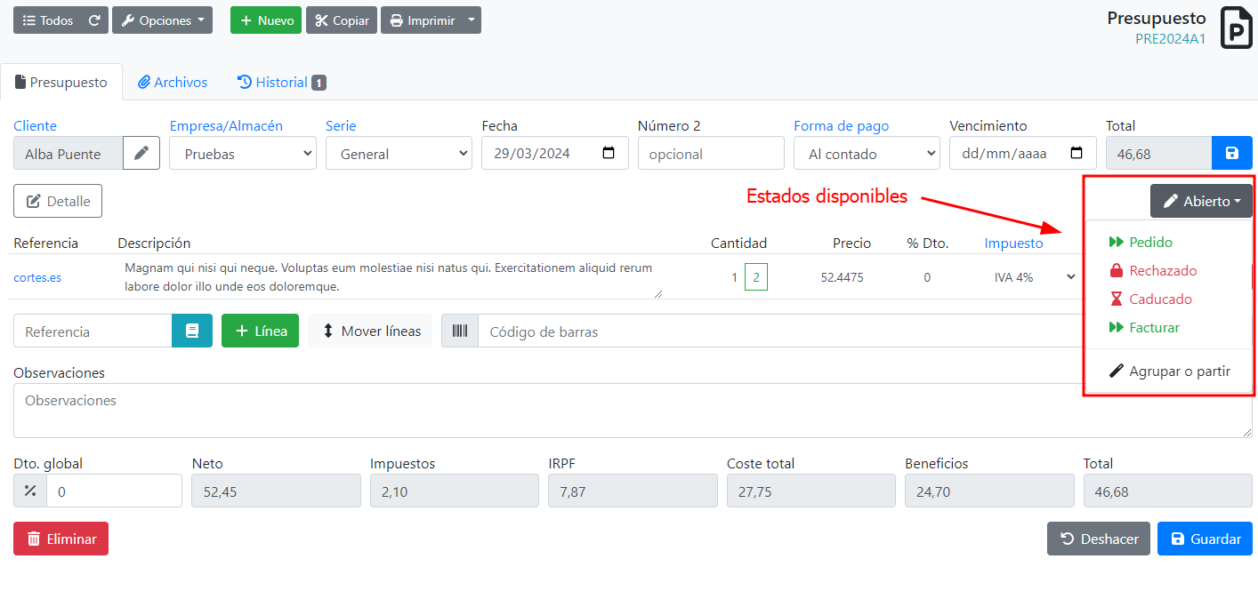
Task: Click the Mover líneas button
Action: tap(370, 331)
